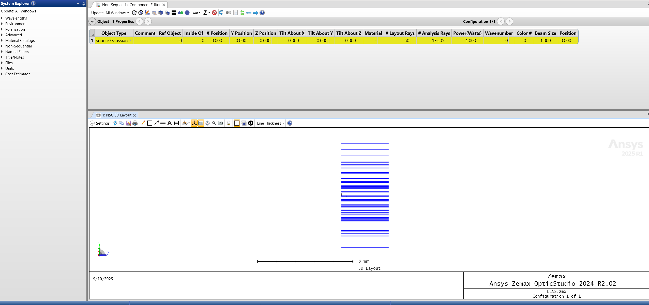Toggle the highlighted axes triad button
This screenshot has width=649, height=305.
coord(194,123)
